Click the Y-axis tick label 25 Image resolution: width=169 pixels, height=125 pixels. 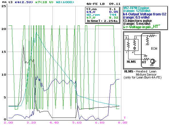pyautogui.click(x=3, y=6)
